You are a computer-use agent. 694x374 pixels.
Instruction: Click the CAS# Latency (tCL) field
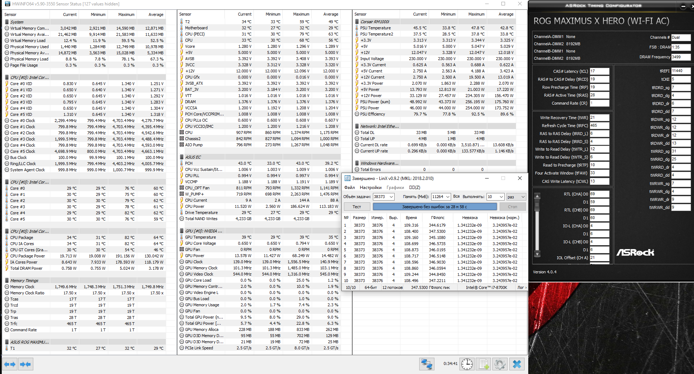[600, 71]
